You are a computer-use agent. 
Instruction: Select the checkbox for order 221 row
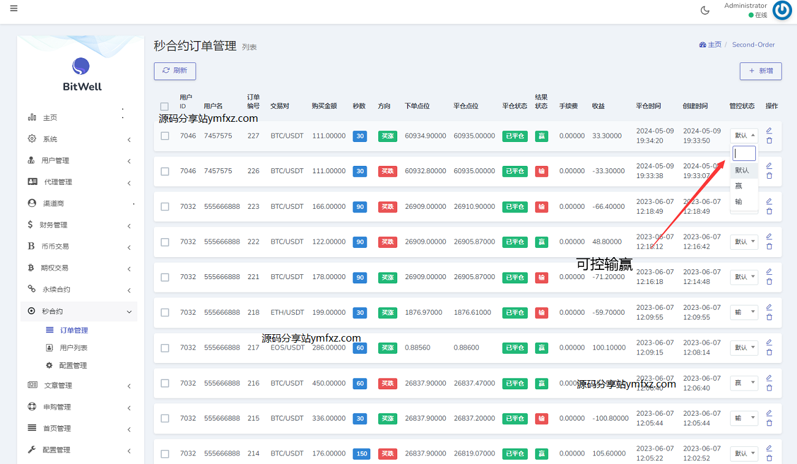[x=165, y=277]
